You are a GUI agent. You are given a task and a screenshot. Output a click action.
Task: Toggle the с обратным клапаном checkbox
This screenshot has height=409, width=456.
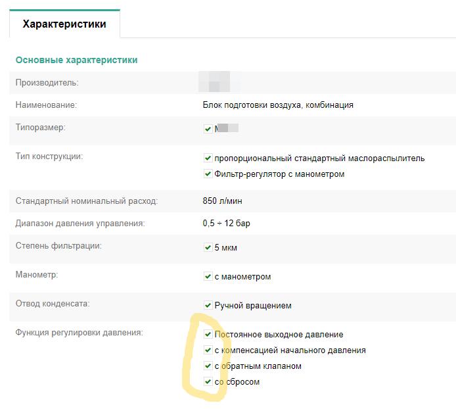click(x=208, y=366)
